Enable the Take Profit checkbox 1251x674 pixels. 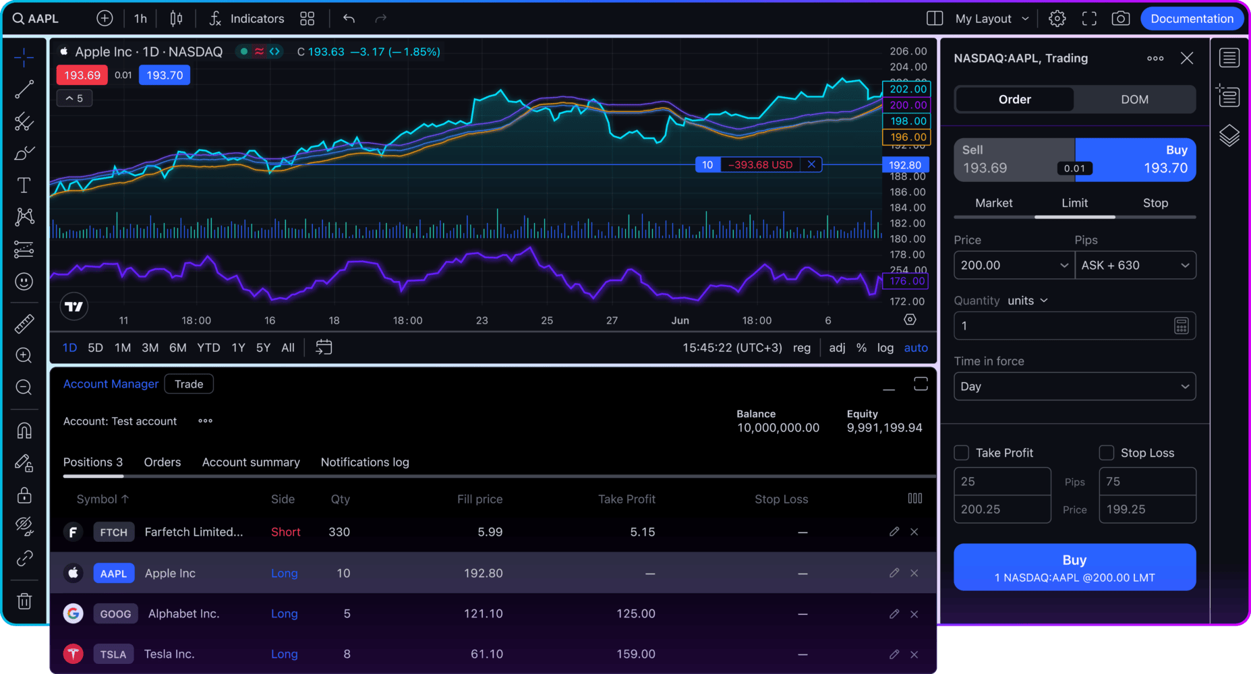[962, 453]
